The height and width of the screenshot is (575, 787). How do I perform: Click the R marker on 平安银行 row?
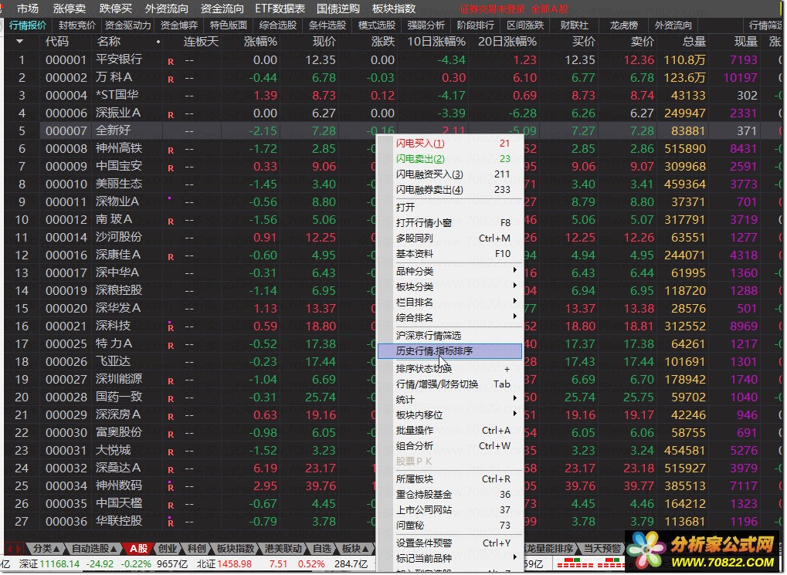click(x=171, y=62)
